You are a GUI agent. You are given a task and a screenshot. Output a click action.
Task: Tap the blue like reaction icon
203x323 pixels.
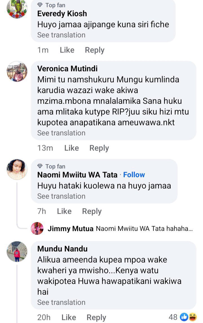click(184, 317)
